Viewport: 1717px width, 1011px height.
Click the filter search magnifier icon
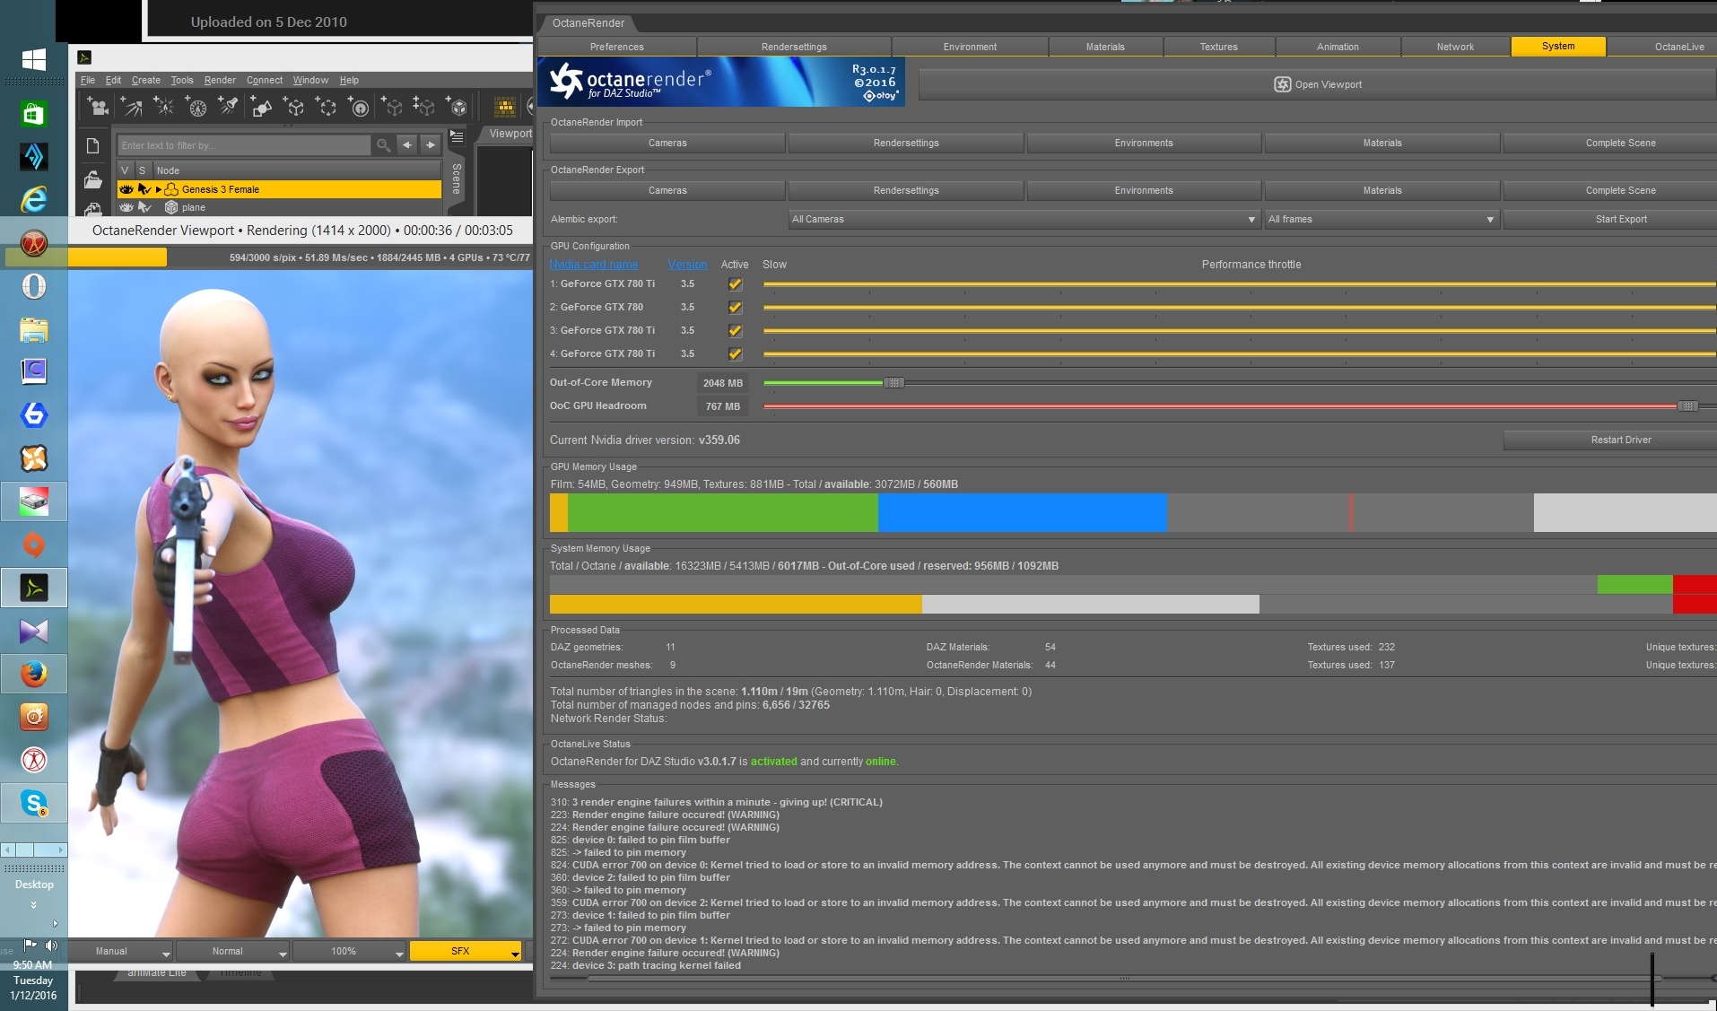pyautogui.click(x=383, y=145)
